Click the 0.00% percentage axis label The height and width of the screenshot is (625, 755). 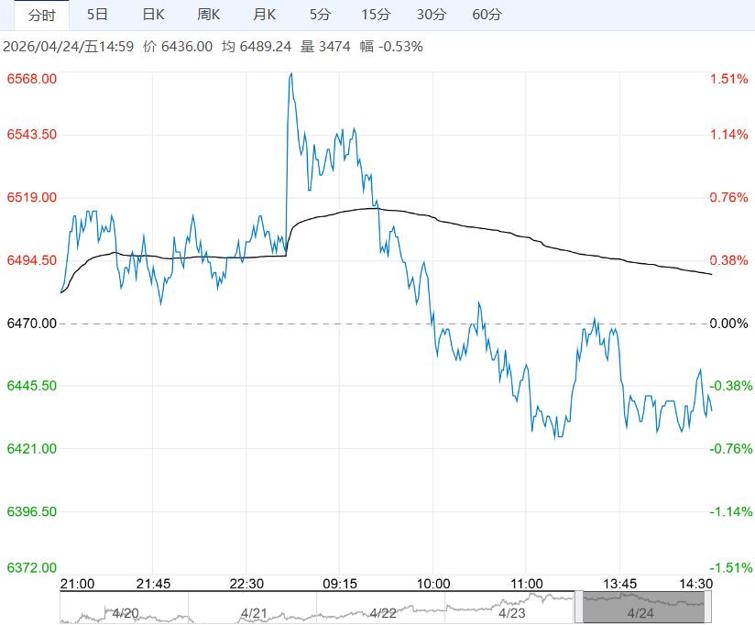click(x=729, y=323)
